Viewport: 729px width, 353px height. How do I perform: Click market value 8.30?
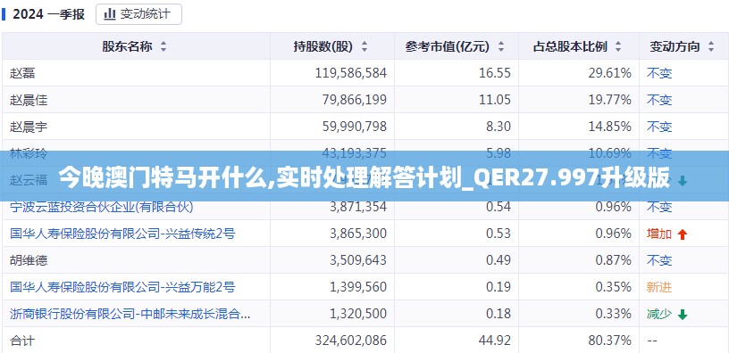pos(499,127)
